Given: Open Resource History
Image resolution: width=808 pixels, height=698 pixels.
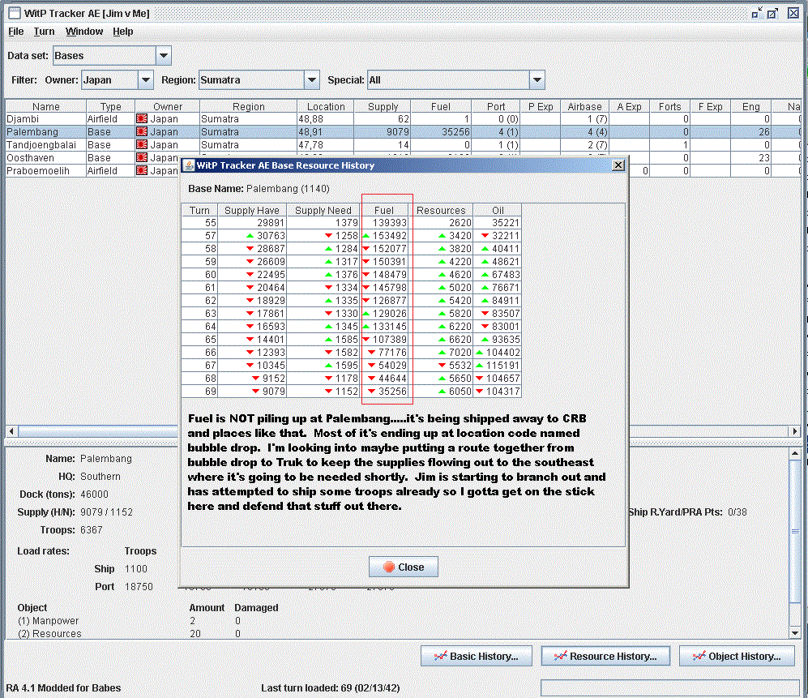Looking at the screenshot, I should coord(605,656).
